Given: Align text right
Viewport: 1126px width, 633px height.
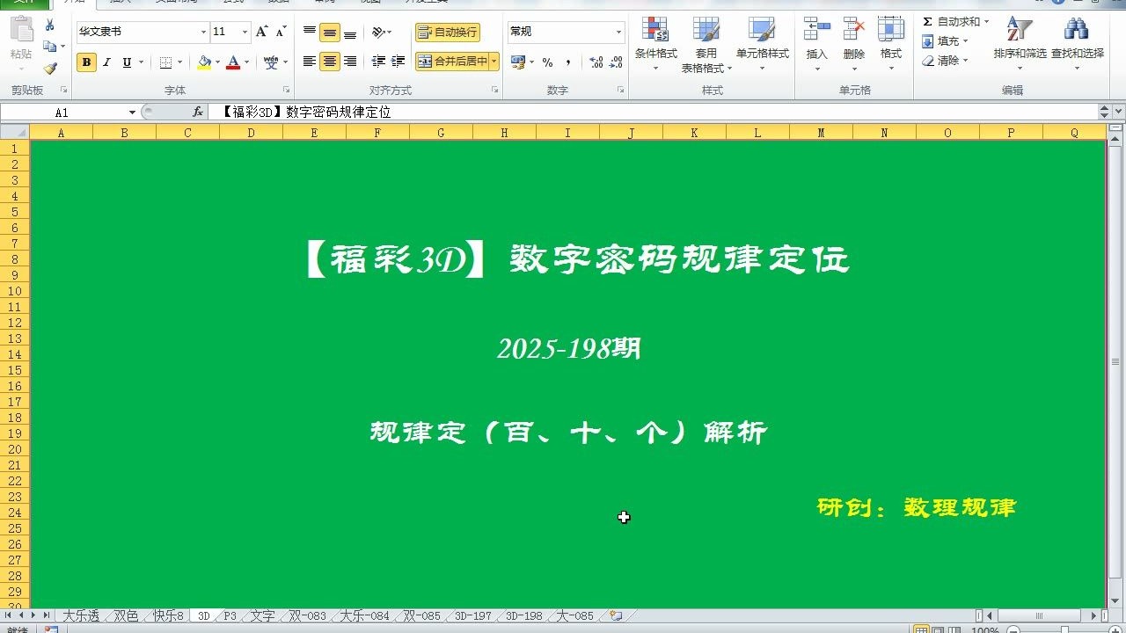Looking at the screenshot, I should point(350,62).
